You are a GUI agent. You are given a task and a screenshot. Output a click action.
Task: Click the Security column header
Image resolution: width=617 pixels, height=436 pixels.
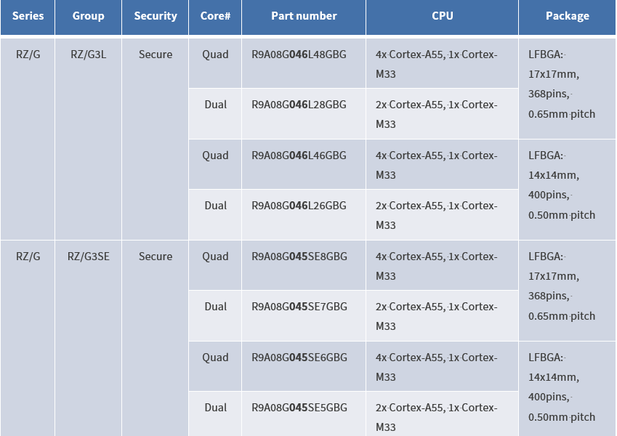[155, 16]
